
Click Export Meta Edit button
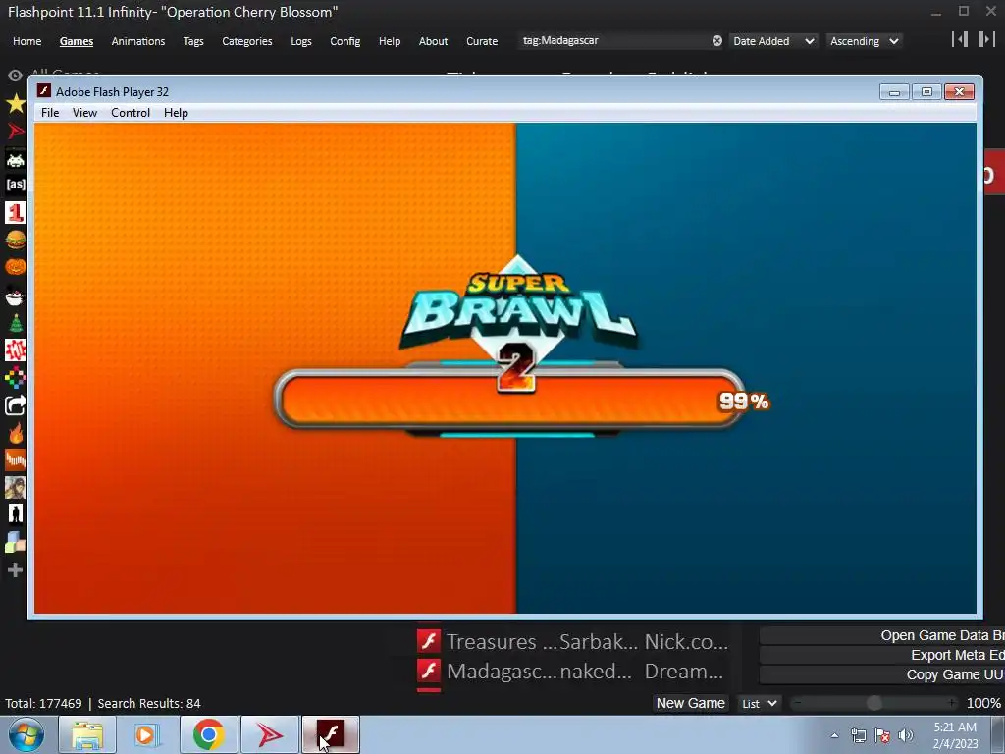tap(882, 655)
